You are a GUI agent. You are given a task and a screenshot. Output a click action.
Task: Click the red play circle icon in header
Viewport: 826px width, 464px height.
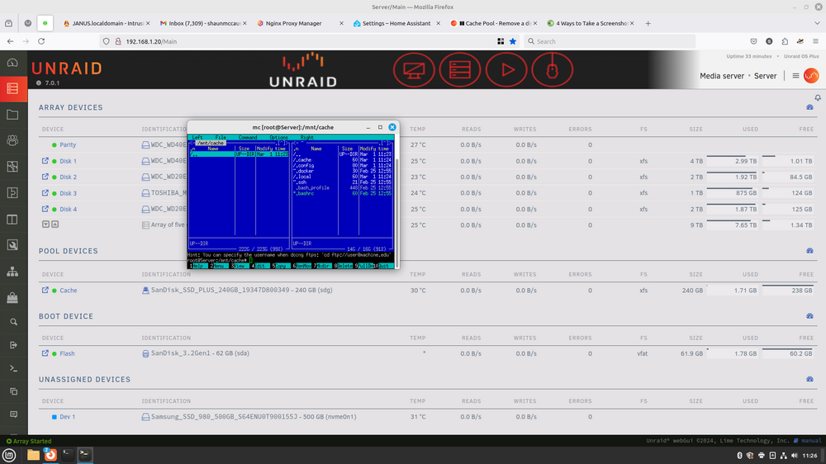click(x=506, y=69)
